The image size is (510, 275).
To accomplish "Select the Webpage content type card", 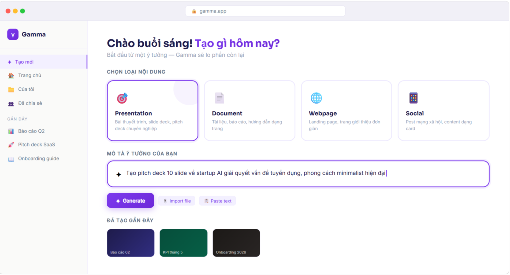I will click(347, 111).
